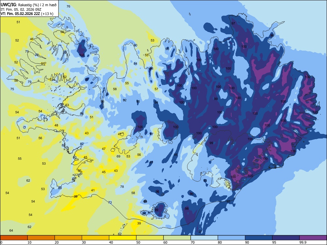
Task: Select the purple legend swatch above 99.9
Action: tap(313, 238)
